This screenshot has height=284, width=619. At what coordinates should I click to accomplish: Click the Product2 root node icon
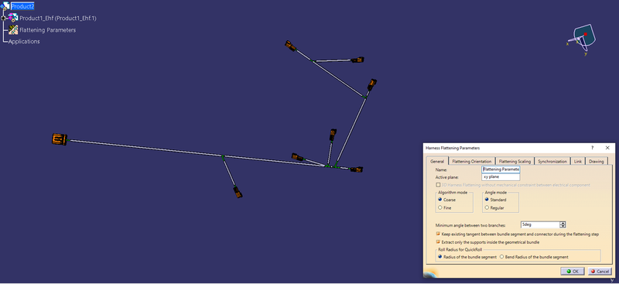coord(5,6)
